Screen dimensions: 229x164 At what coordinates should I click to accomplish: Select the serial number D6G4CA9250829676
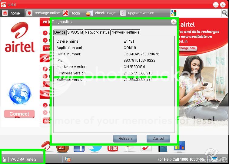click(x=141, y=54)
